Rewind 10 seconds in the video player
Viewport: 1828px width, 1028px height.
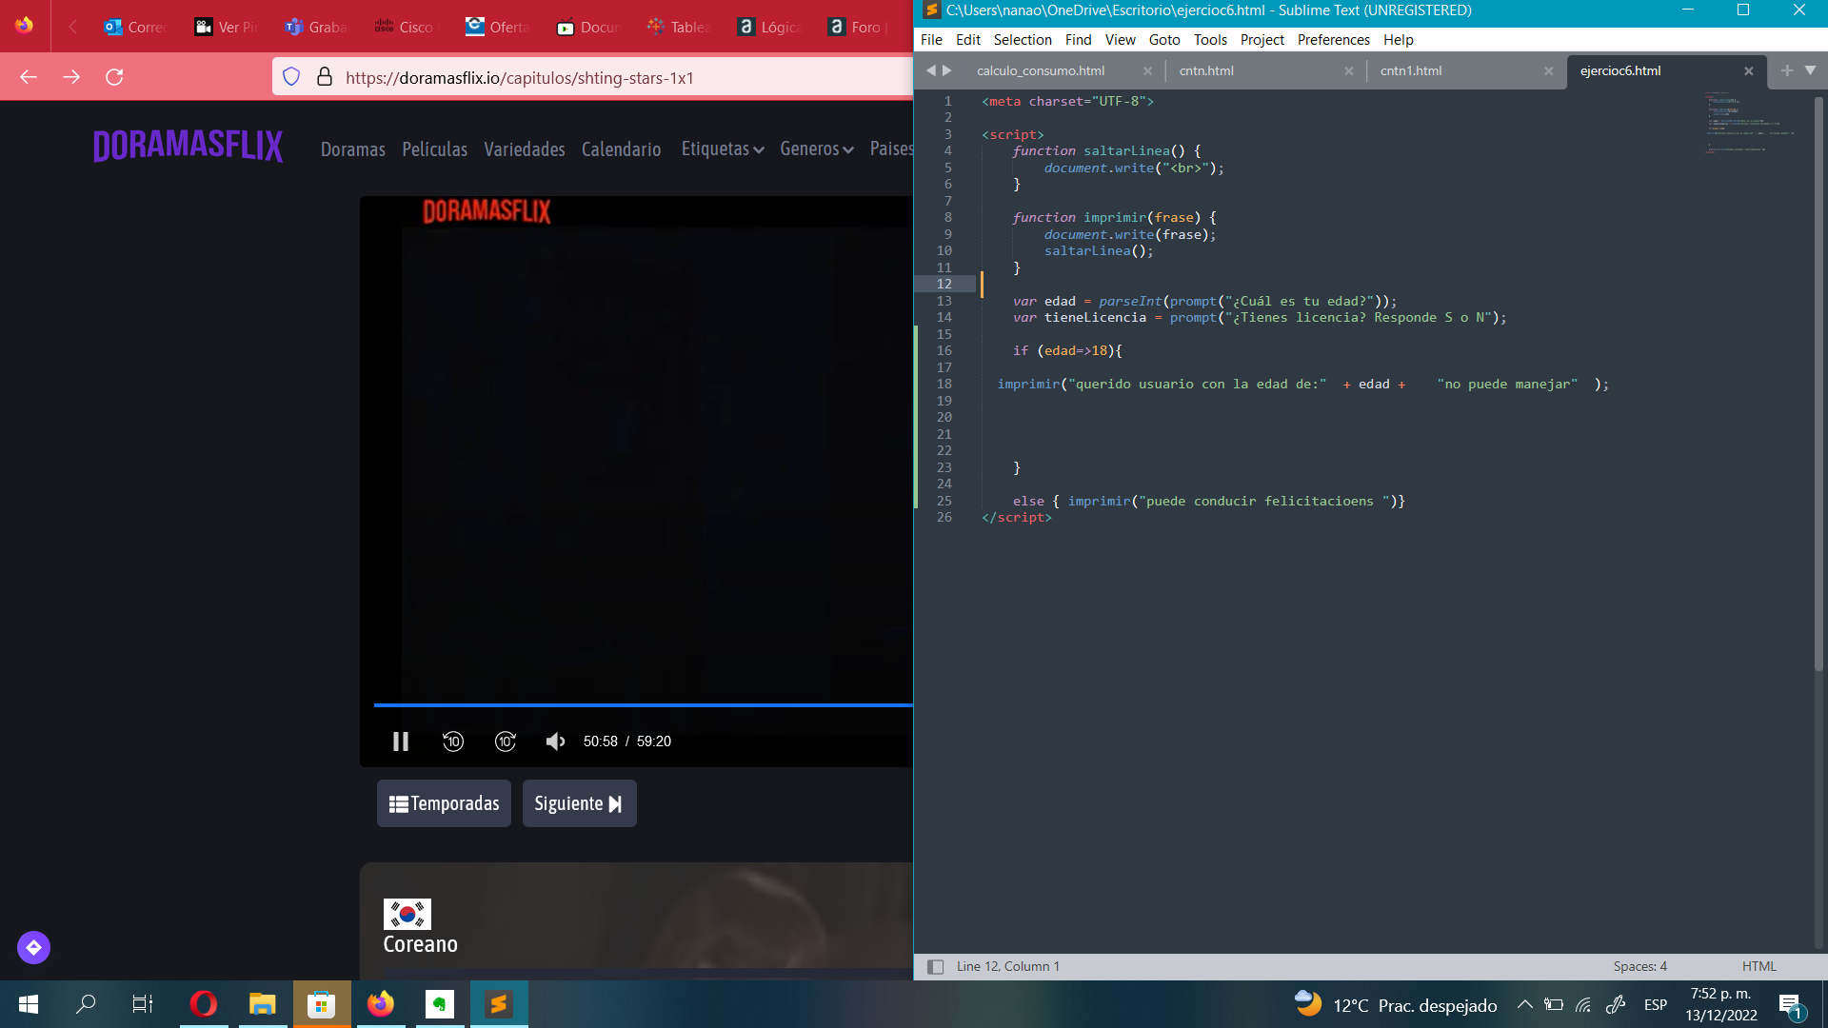pyautogui.click(x=453, y=741)
